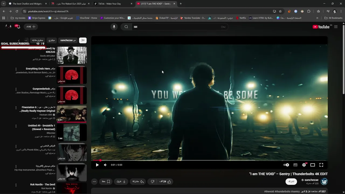The image size is (345, 194).
Task: Open options for Rok Nardin The Devil
Action: coord(16,185)
